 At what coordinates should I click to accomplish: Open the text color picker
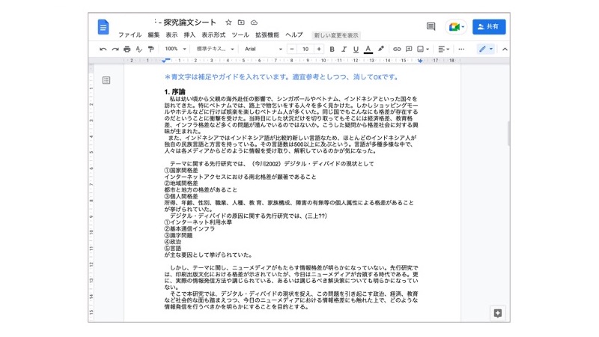click(x=368, y=49)
